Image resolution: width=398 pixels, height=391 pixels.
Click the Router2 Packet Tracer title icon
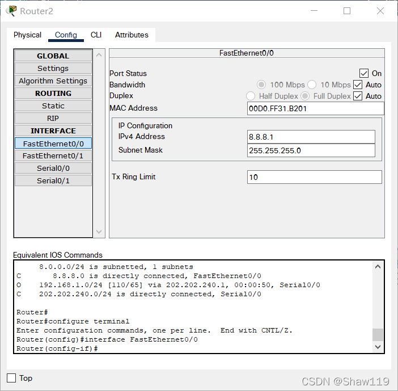[x=11, y=11]
